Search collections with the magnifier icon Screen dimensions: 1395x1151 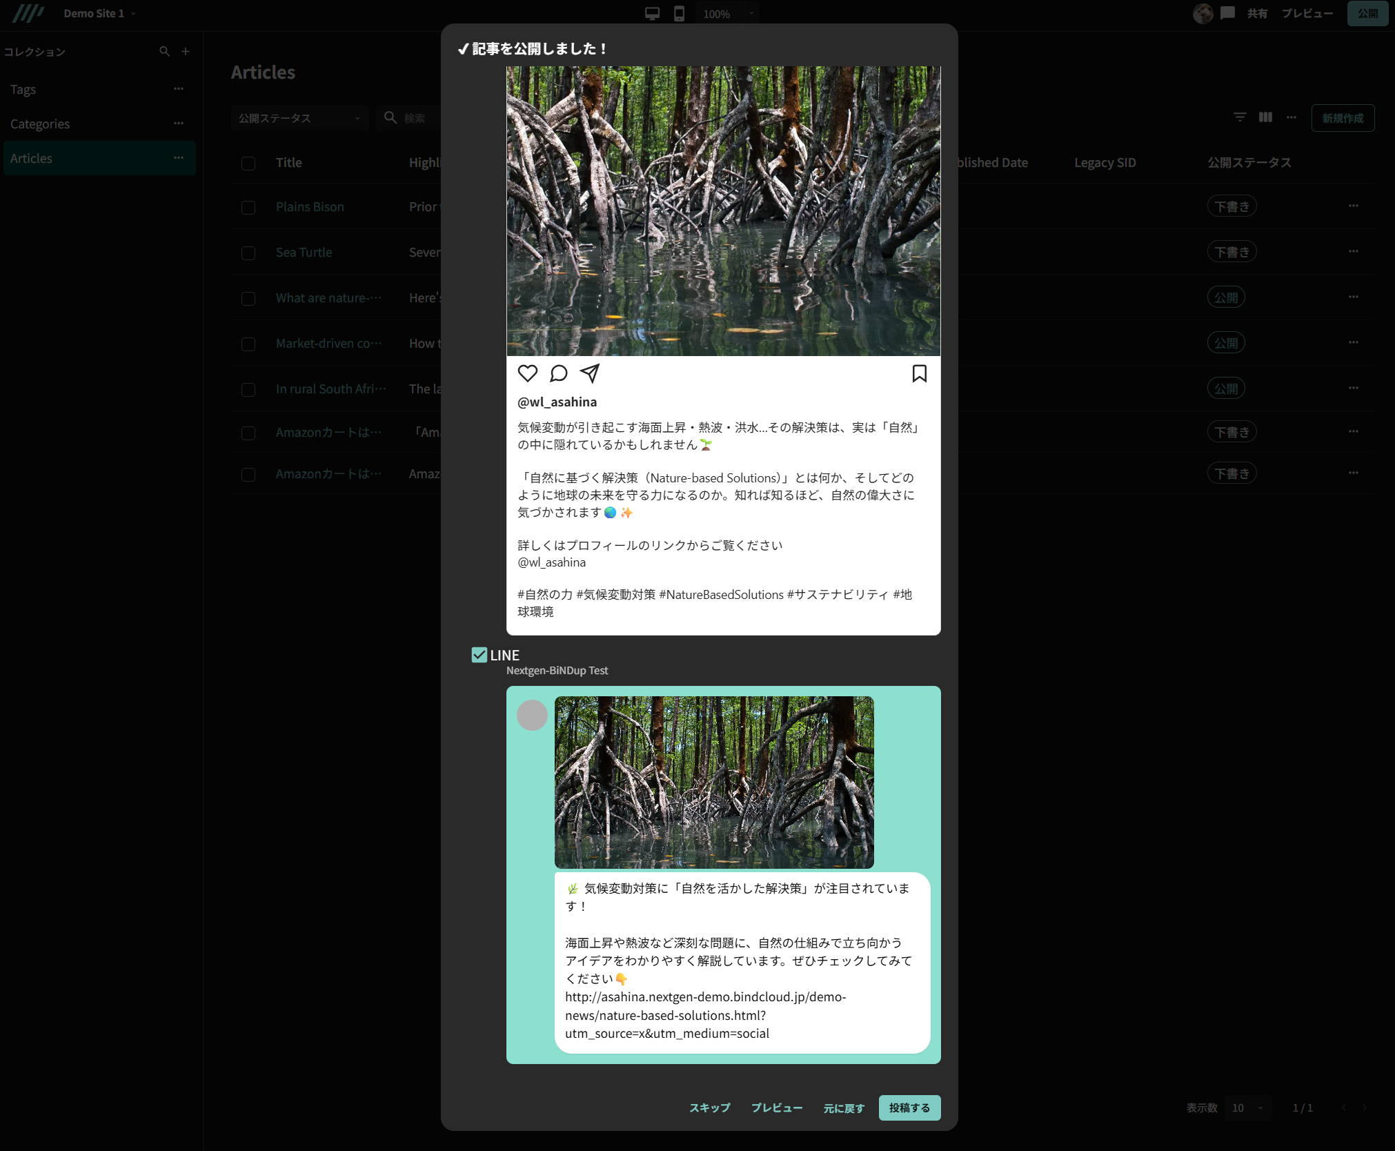164,51
